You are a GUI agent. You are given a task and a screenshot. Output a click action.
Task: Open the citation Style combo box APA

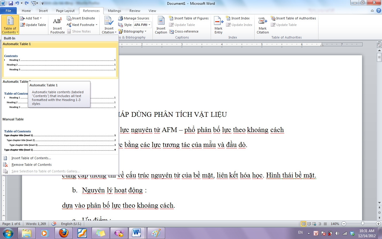[x=142, y=25]
